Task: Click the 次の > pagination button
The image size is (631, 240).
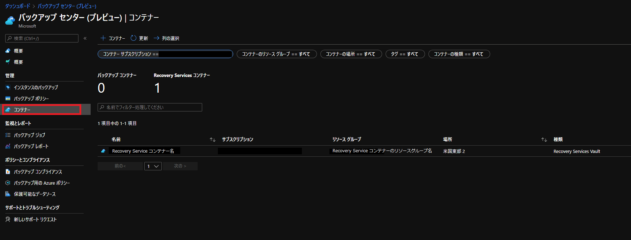Action: click(x=180, y=166)
